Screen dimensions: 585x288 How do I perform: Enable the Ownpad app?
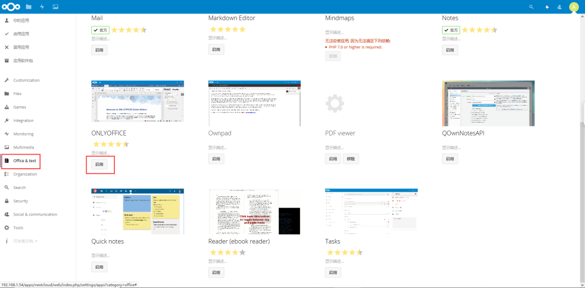click(216, 159)
